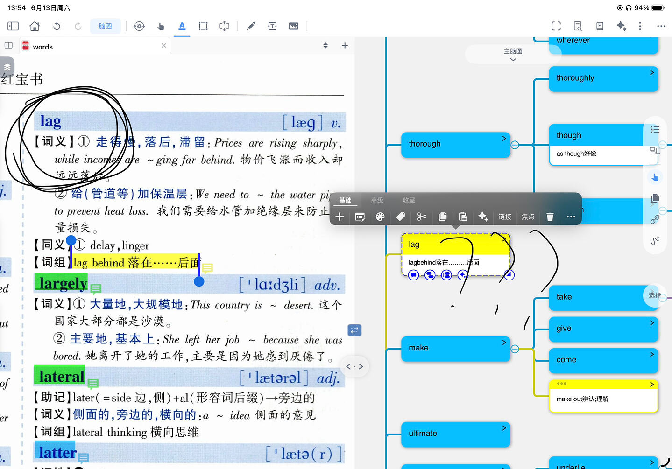Screen dimensions: 672x469
Task: Open the bookmark icon in top toolbar
Action: pyautogui.click(x=600, y=26)
